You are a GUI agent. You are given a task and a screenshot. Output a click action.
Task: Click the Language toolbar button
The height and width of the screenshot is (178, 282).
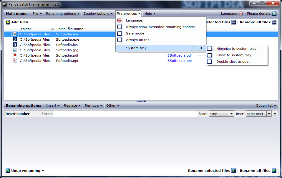pos(232,14)
